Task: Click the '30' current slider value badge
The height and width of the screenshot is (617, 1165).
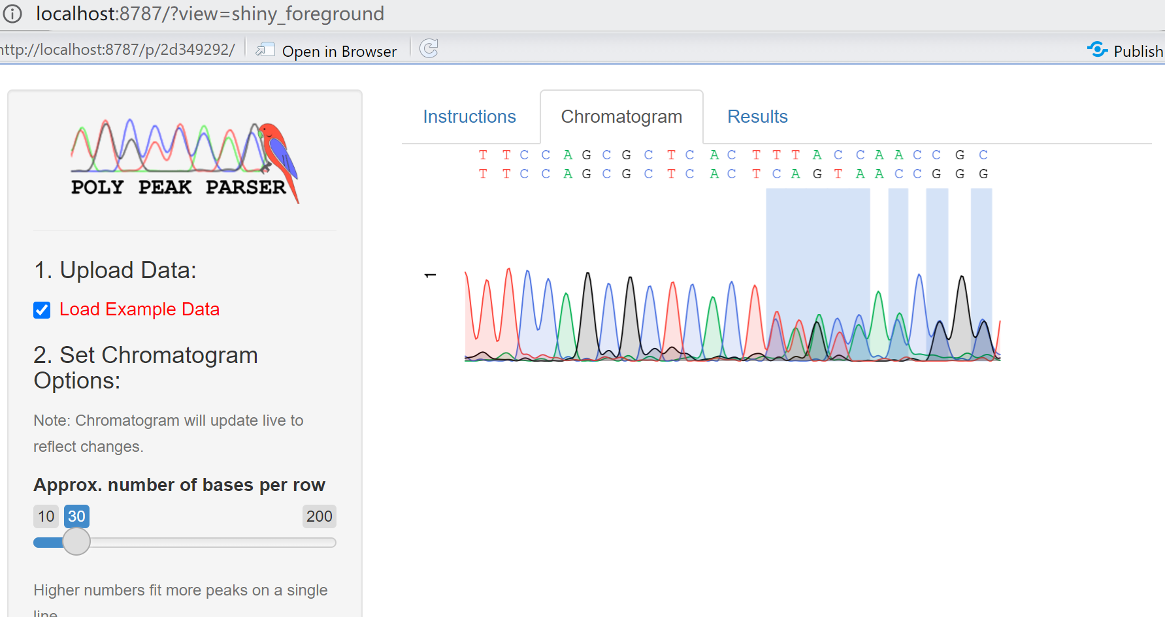Action: click(76, 516)
